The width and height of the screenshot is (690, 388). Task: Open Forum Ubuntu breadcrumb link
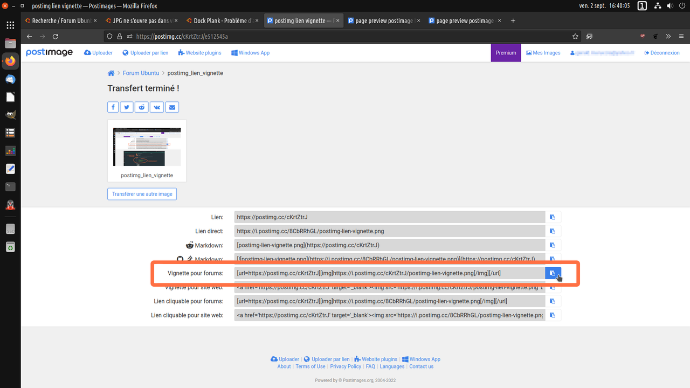tap(141, 73)
